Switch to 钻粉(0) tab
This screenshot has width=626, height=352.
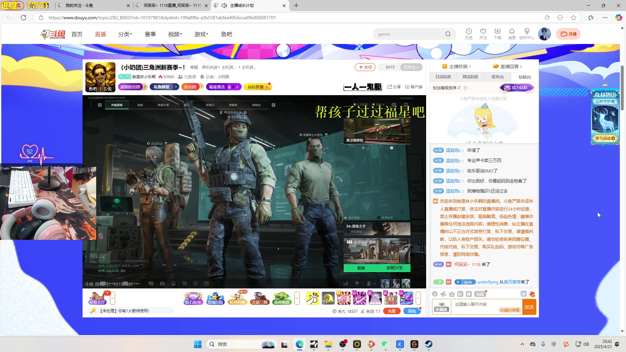click(525, 77)
